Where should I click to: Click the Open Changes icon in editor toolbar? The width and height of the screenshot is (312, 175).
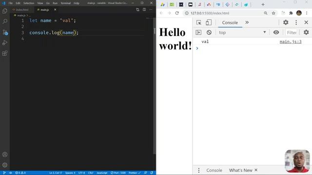click(137, 10)
